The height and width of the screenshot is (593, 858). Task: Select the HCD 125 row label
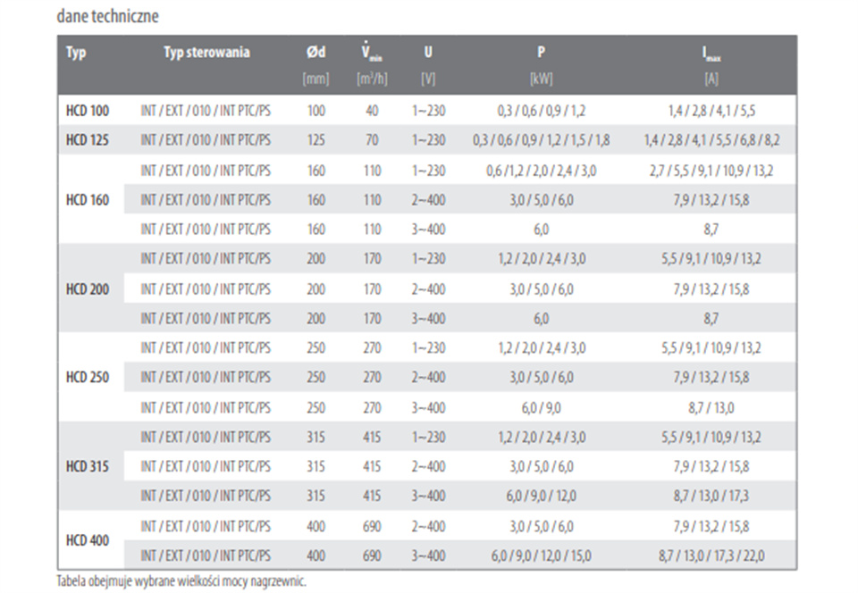(88, 140)
